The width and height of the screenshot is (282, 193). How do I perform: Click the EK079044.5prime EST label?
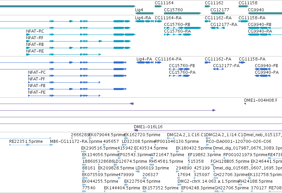pos(107,135)
